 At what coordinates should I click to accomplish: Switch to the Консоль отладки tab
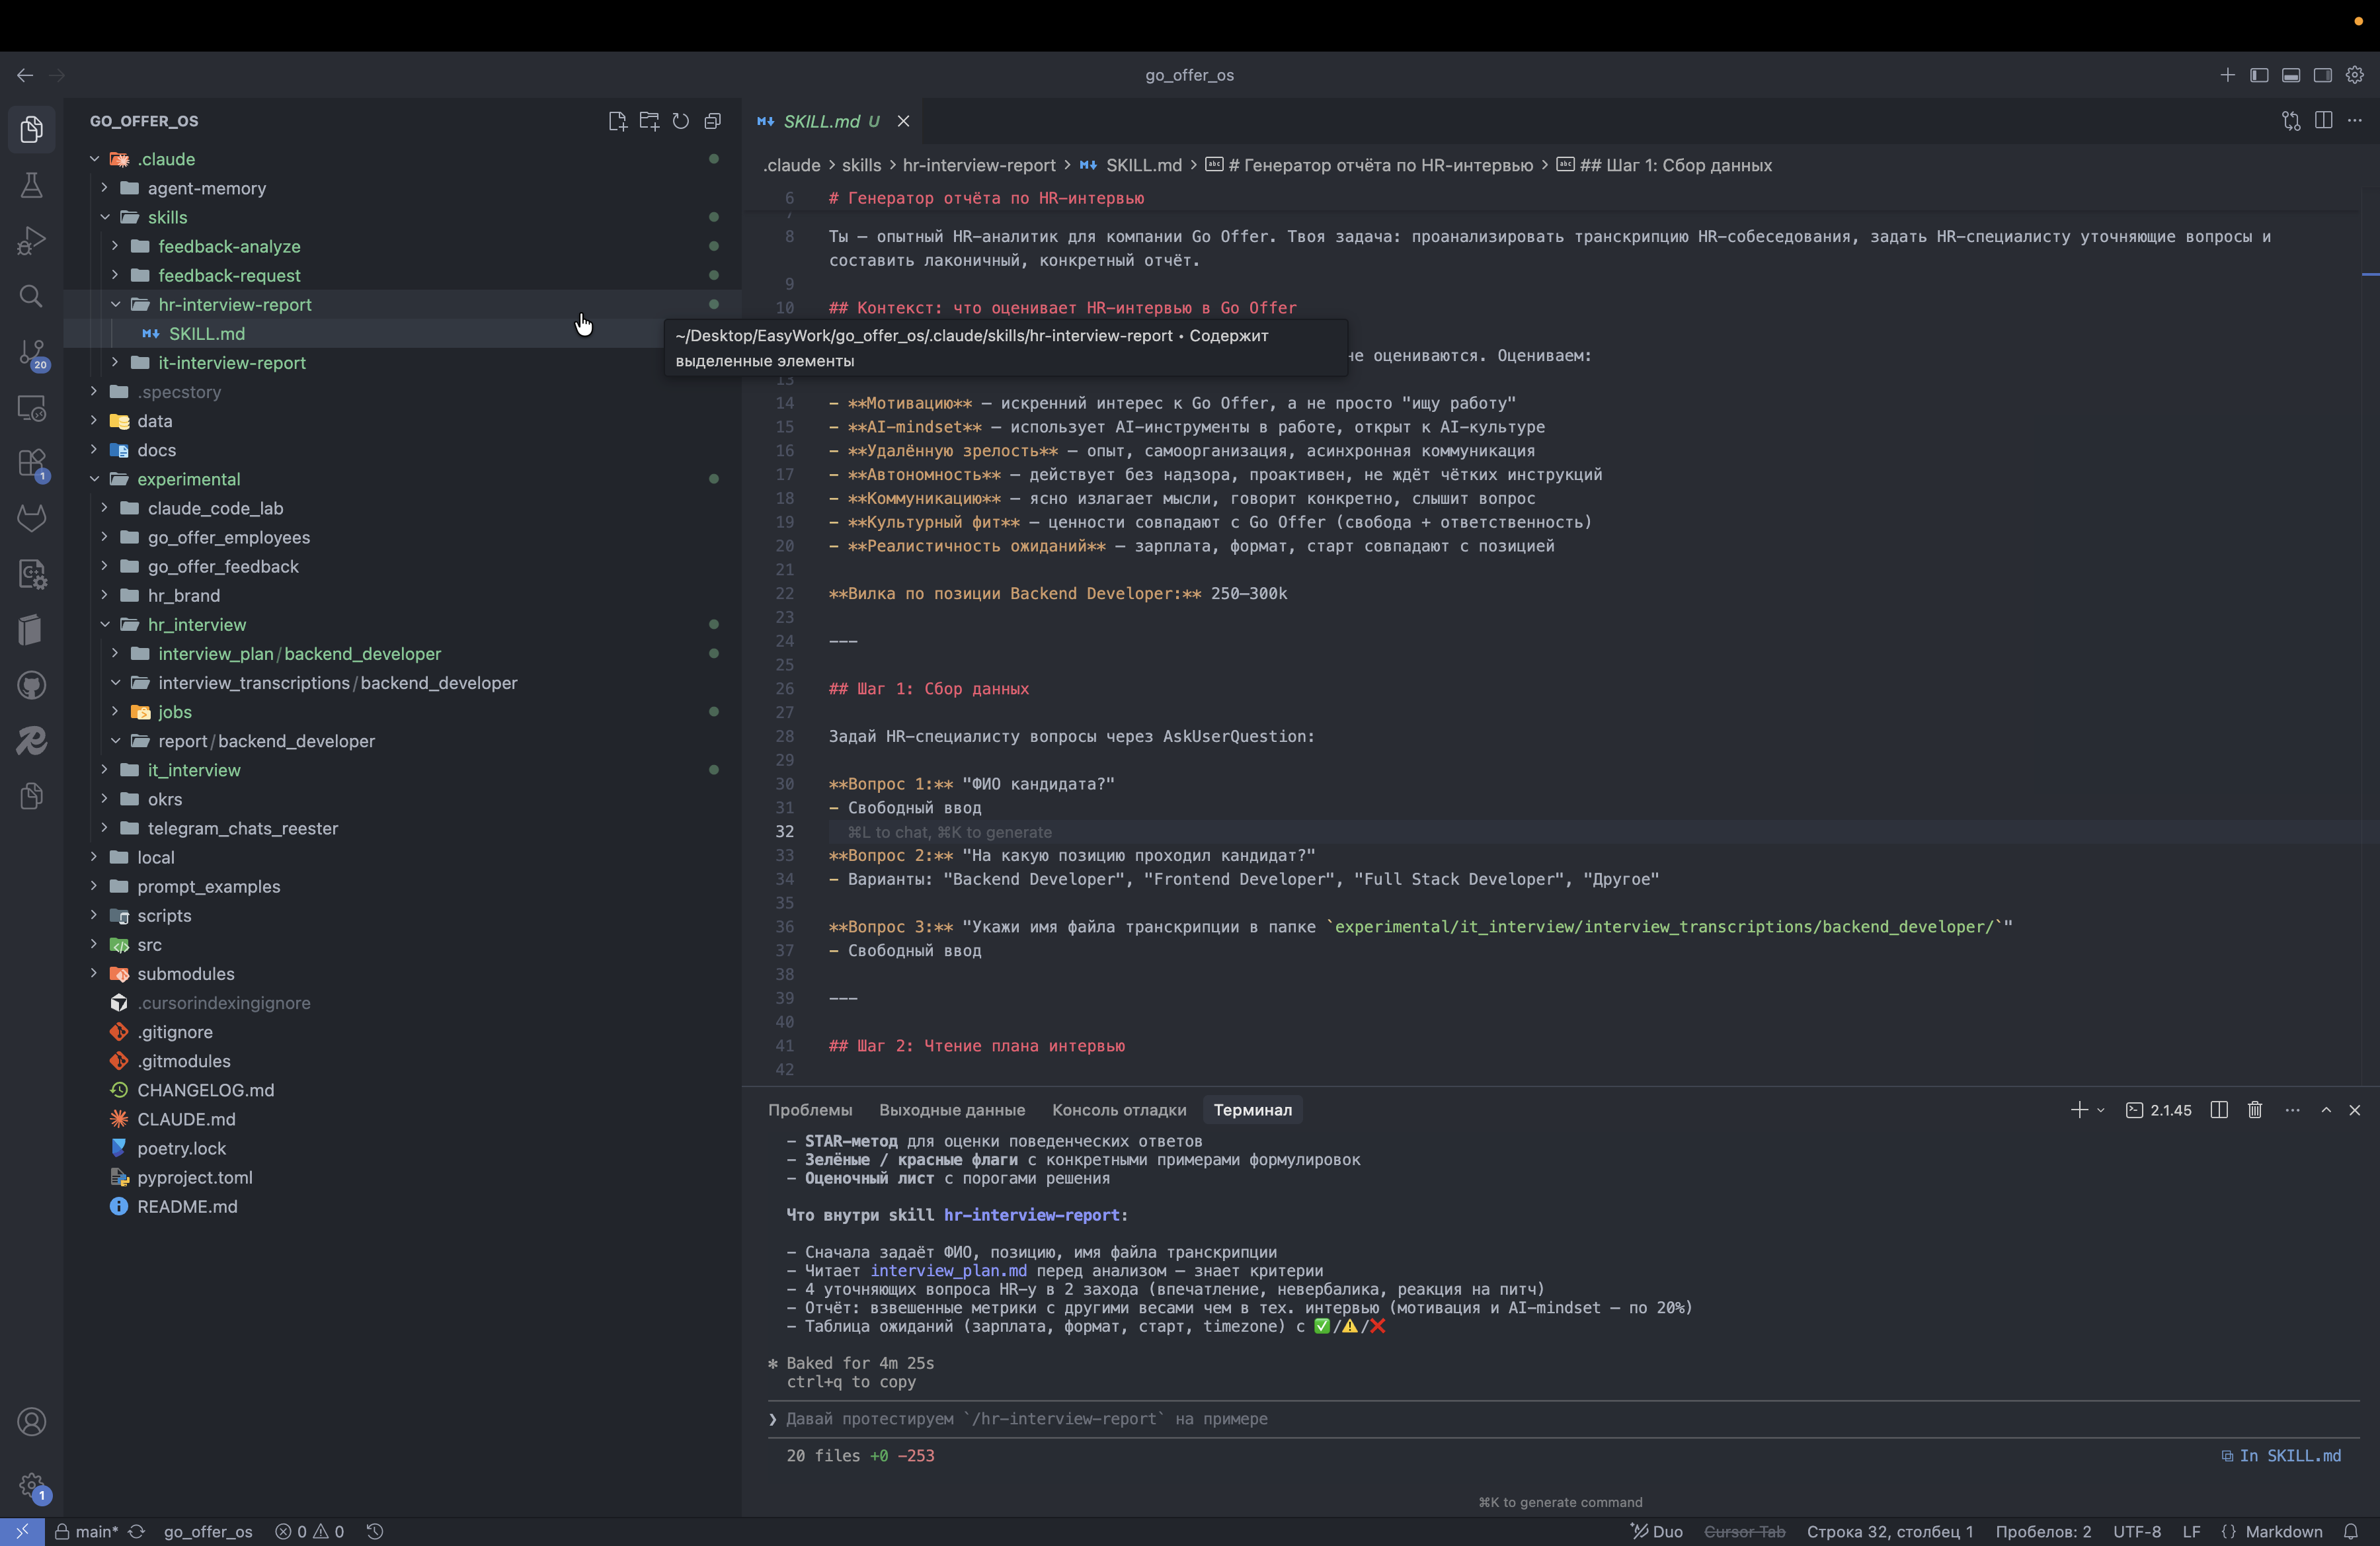tap(1118, 1110)
